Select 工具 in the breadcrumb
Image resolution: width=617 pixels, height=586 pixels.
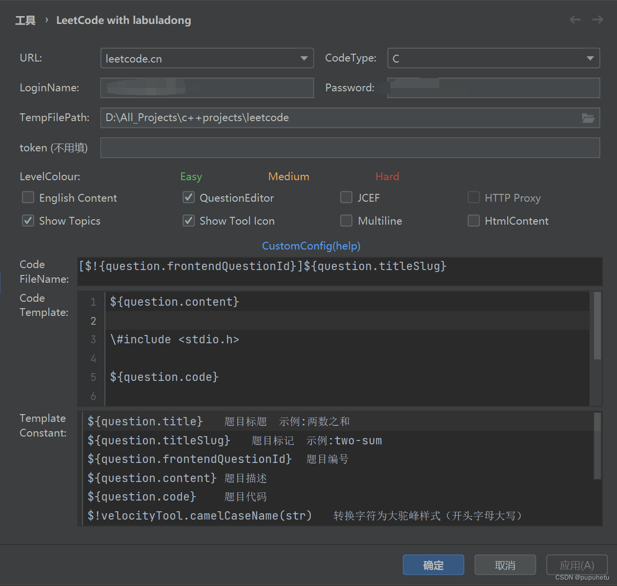tap(25, 20)
